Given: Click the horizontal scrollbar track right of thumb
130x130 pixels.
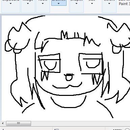Looking at the screenshot, I should [80, 123].
